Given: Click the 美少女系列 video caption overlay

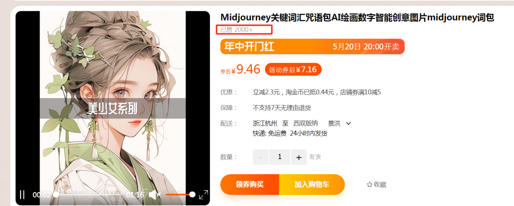Looking at the screenshot, I should pyautogui.click(x=112, y=108).
